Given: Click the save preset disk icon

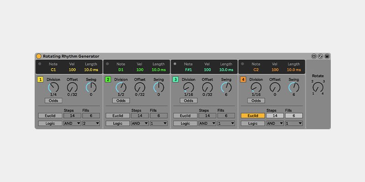Looking at the screenshot, I should click(327, 56).
